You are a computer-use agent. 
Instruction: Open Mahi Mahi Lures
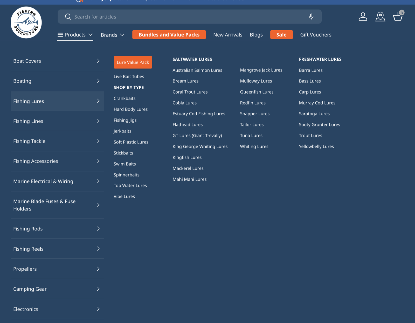coord(190,179)
